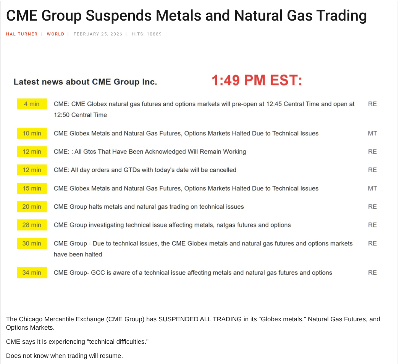
Task: Select the yellow 15 min time badge
Action: click(32, 188)
